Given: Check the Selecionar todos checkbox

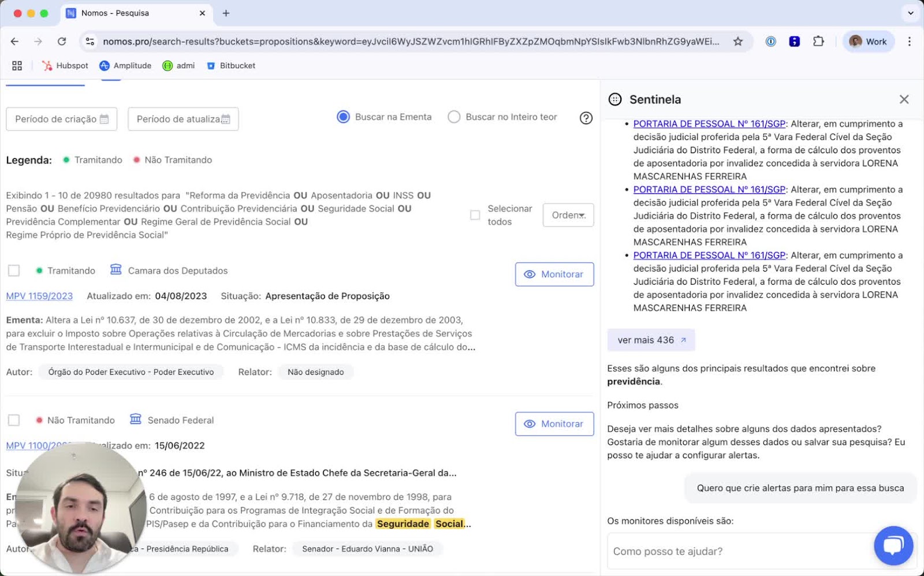Looking at the screenshot, I should pos(475,215).
